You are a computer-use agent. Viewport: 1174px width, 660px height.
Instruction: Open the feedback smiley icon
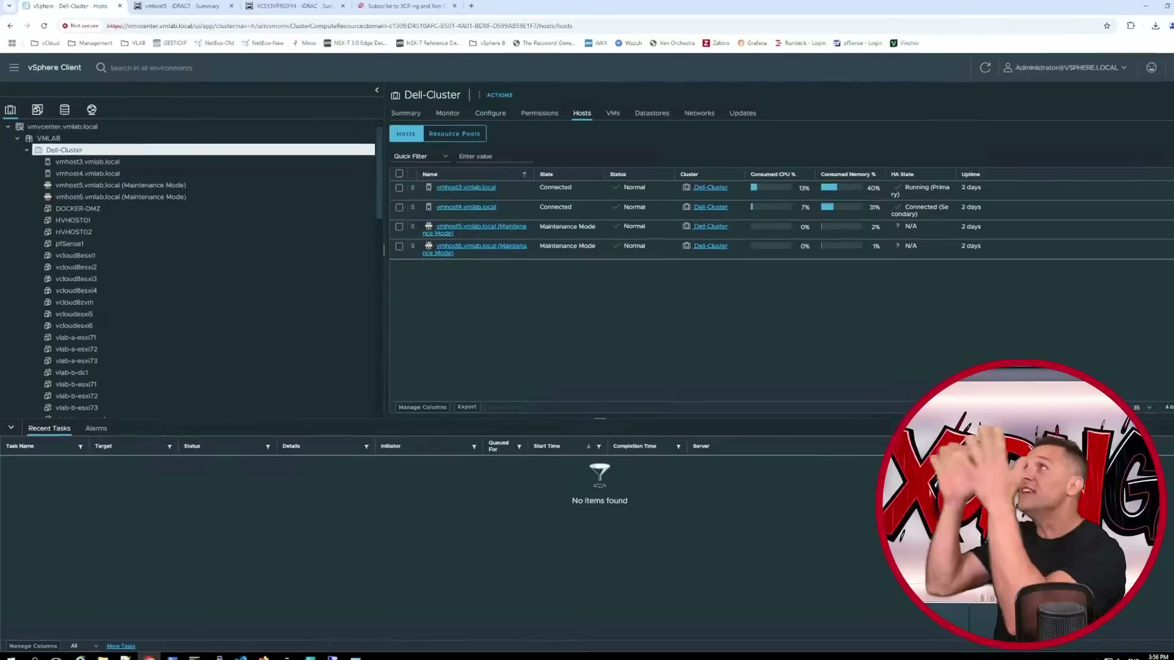point(1151,68)
